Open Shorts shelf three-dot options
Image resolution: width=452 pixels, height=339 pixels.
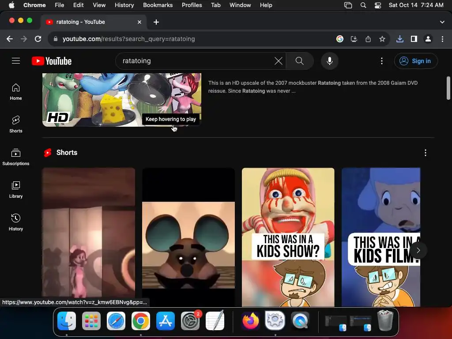[425, 153]
